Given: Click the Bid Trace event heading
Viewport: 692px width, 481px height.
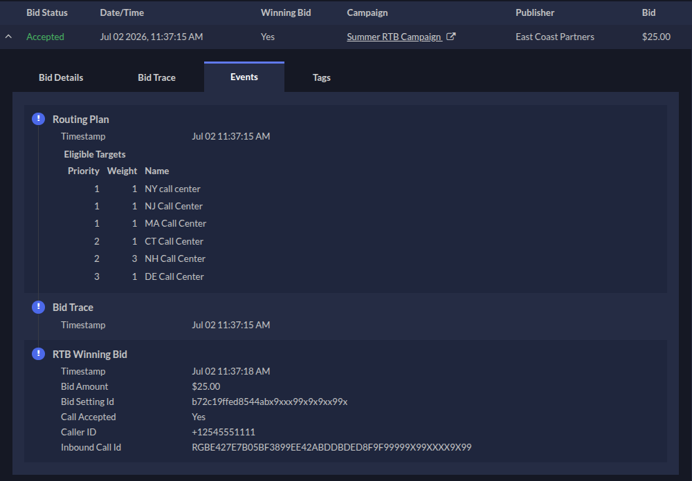Looking at the screenshot, I should point(73,308).
